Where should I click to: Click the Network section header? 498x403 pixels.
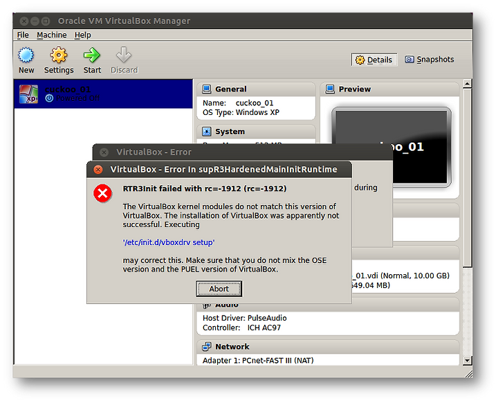tap(328, 346)
